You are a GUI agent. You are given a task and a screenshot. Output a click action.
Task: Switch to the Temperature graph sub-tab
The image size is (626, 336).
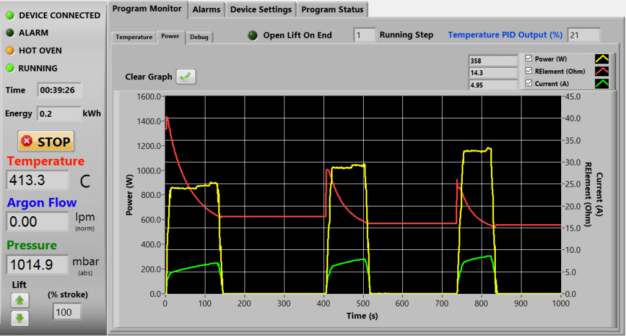click(134, 37)
